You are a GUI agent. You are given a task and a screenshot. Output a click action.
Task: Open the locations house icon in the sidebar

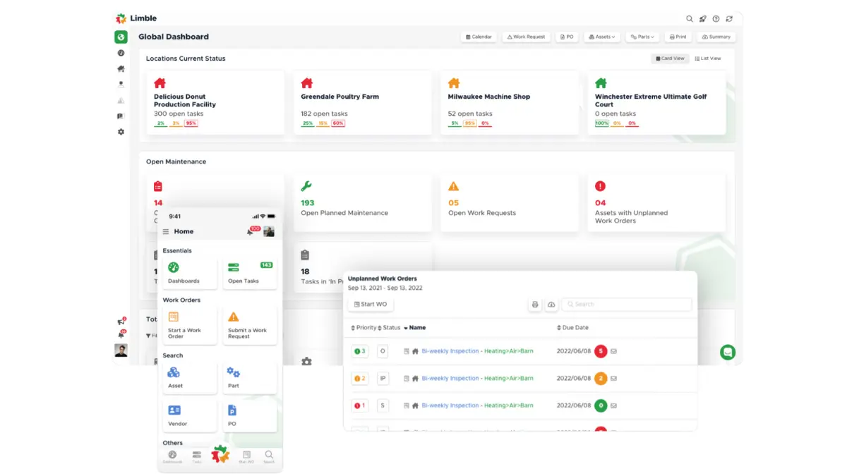121,68
